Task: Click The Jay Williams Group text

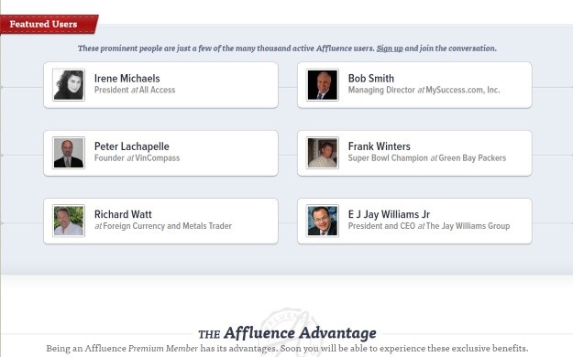Action: click(x=468, y=226)
